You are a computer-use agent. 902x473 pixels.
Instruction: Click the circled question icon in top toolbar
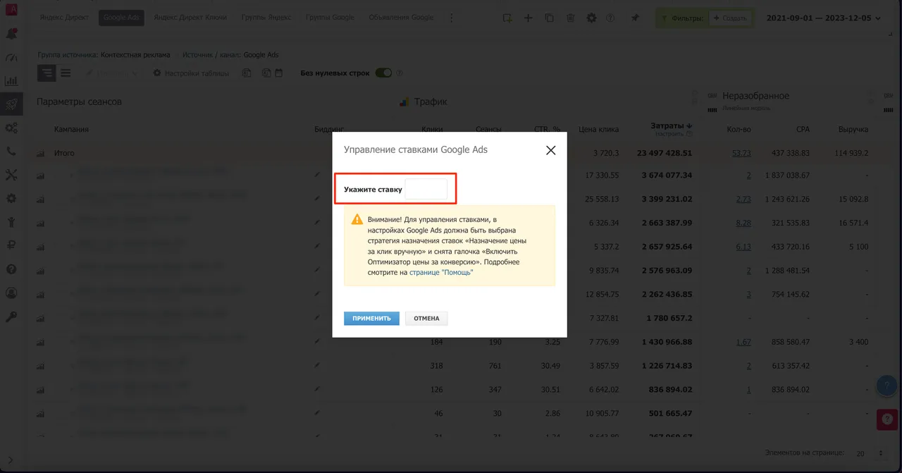(x=610, y=18)
